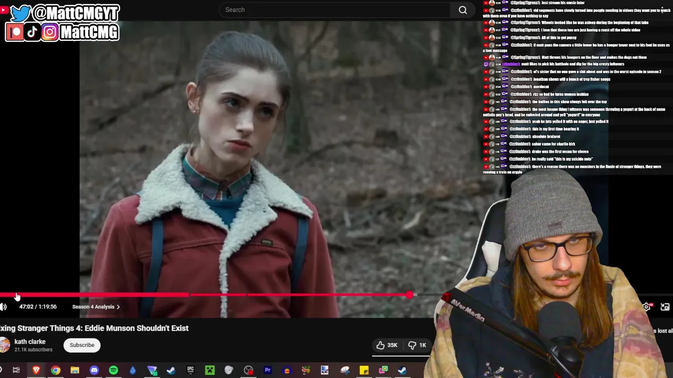This screenshot has height=378, width=673.
Task: Open Task View on the taskbar
Action: 16,371
